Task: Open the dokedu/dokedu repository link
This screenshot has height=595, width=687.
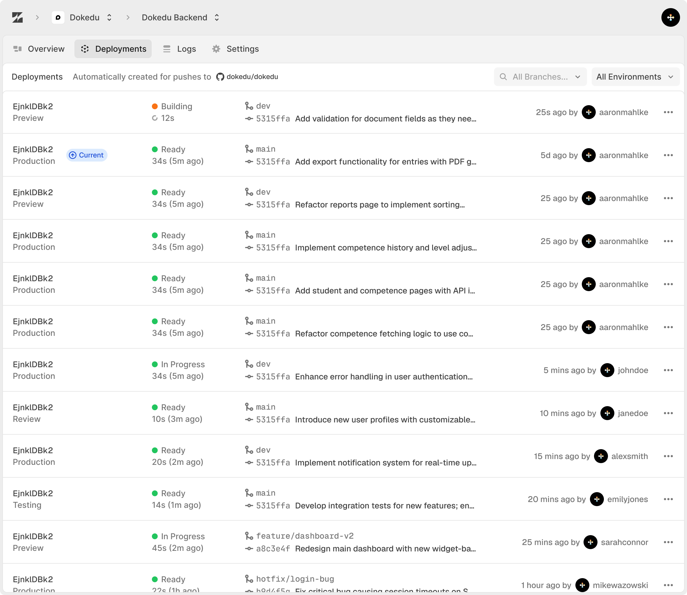Action: point(252,77)
